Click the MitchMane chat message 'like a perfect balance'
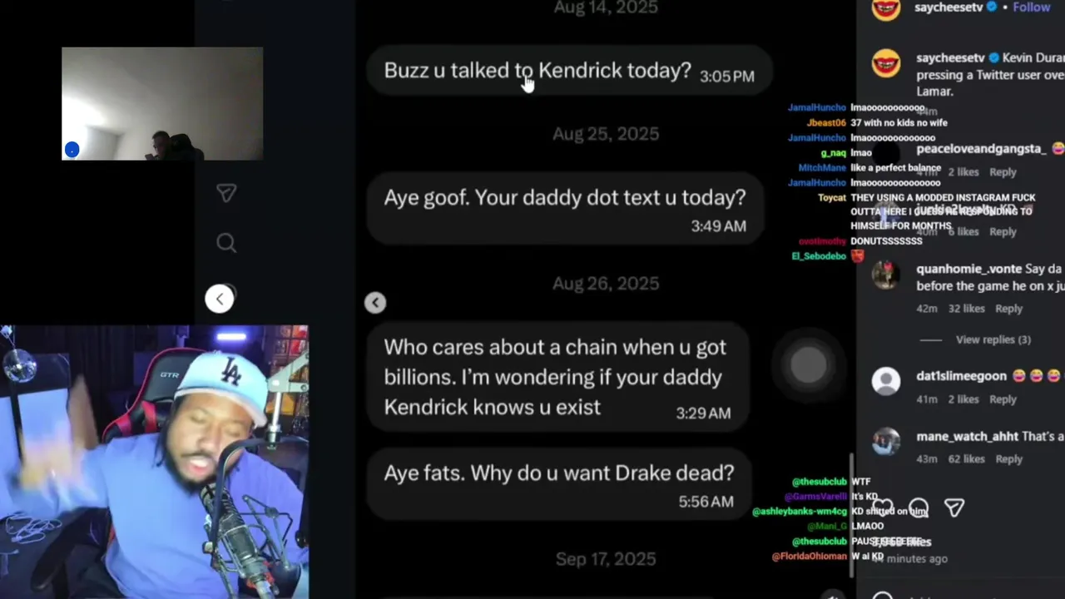Viewport: 1065px width, 599px height. point(895,168)
